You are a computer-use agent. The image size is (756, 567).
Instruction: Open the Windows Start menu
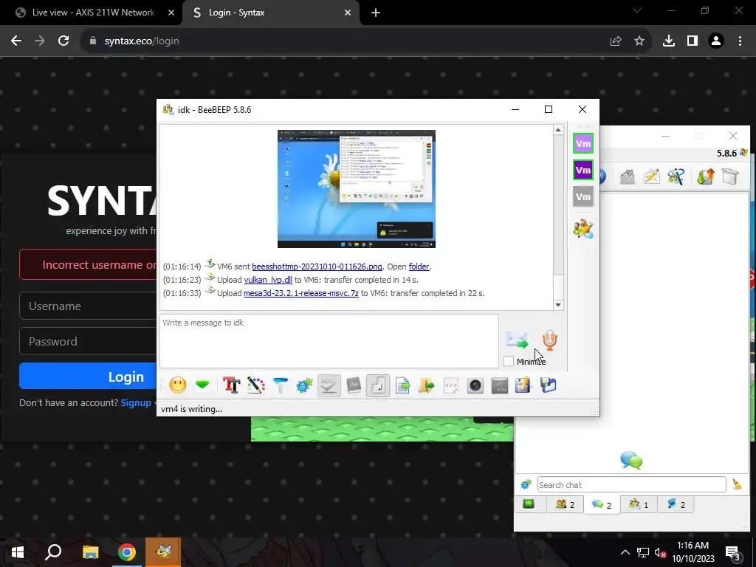tap(18, 552)
